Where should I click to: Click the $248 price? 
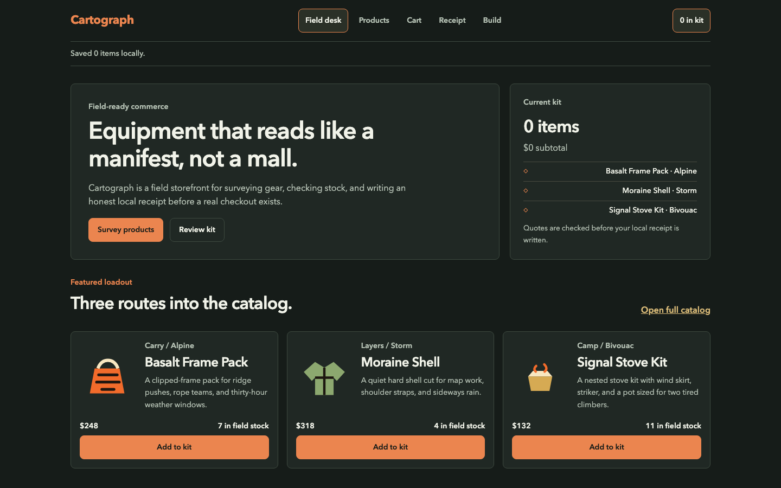coord(89,426)
